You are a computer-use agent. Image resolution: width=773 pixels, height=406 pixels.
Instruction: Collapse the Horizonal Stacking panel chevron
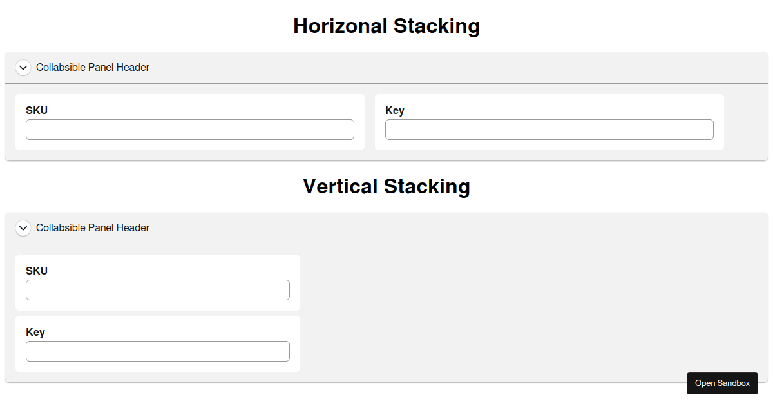[x=23, y=68]
